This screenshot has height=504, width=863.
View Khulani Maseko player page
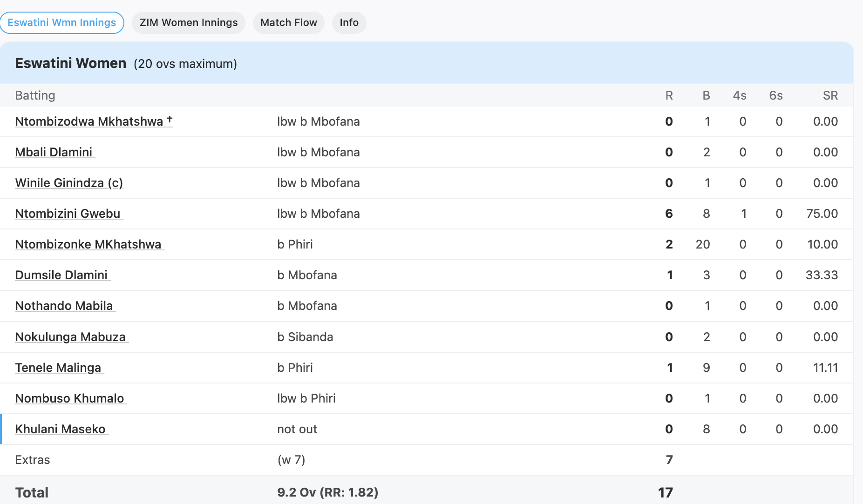[60, 429]
